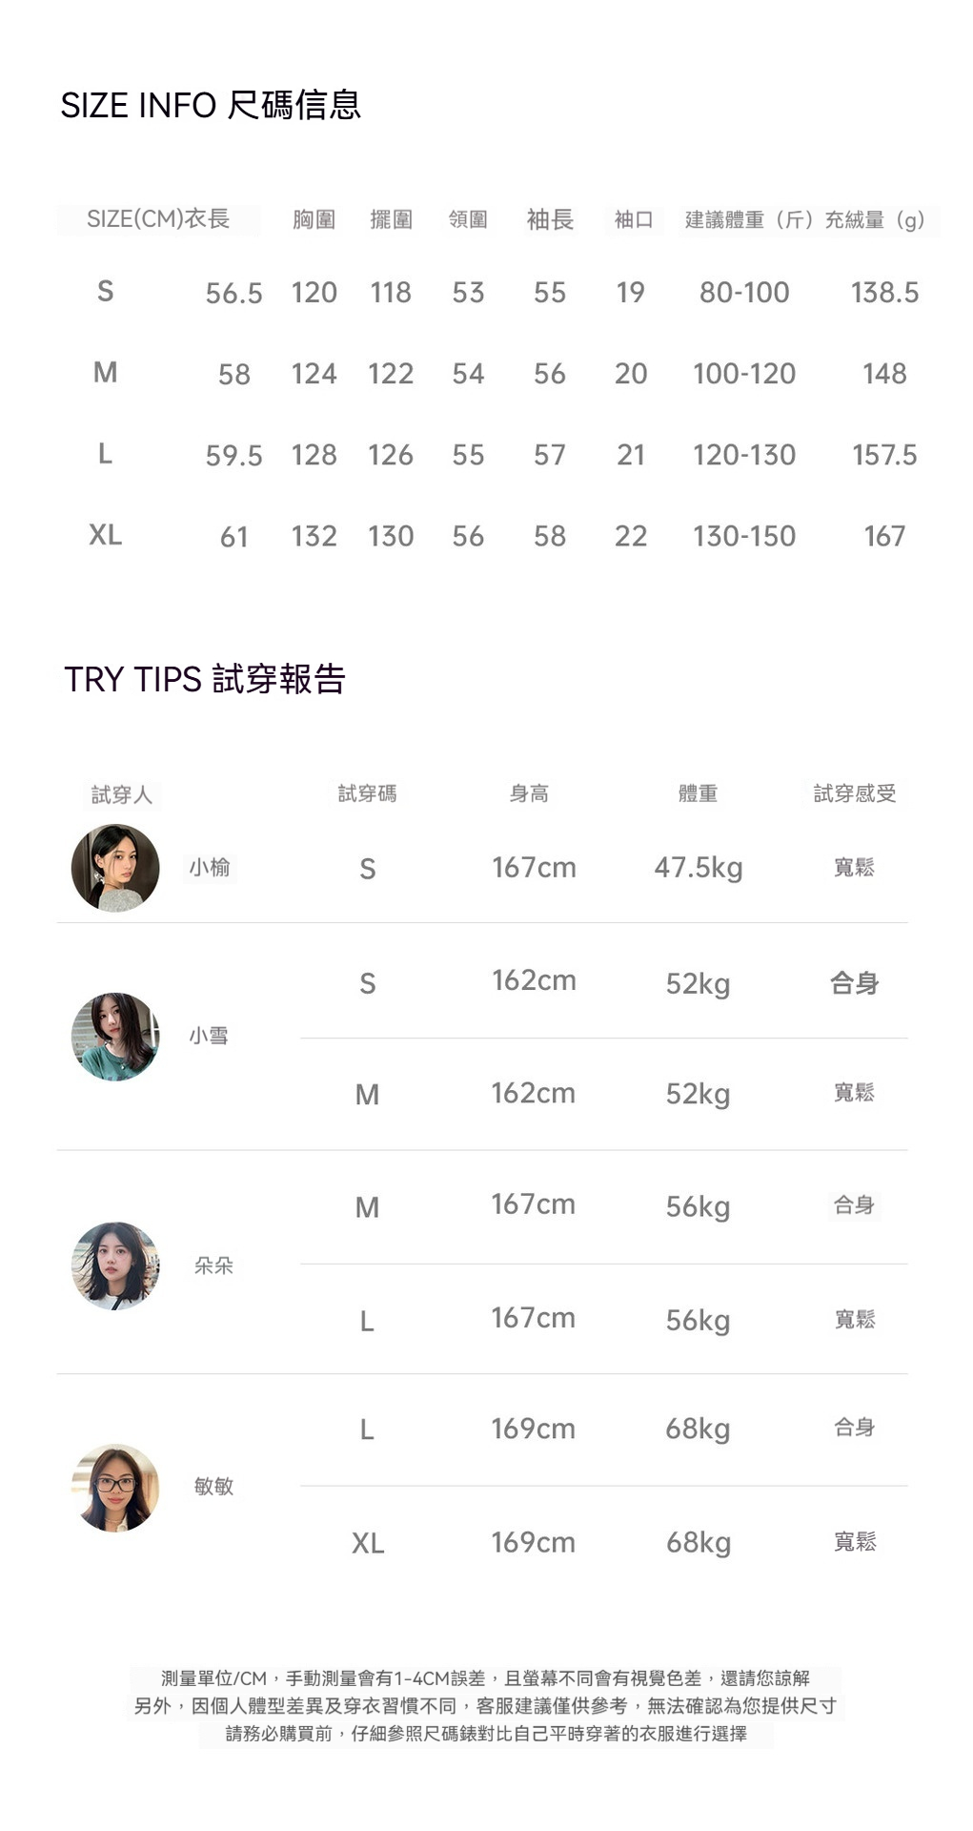Click the name label 朵朵
Viewport: 973px width, 1831px height.
(213, 1265)
